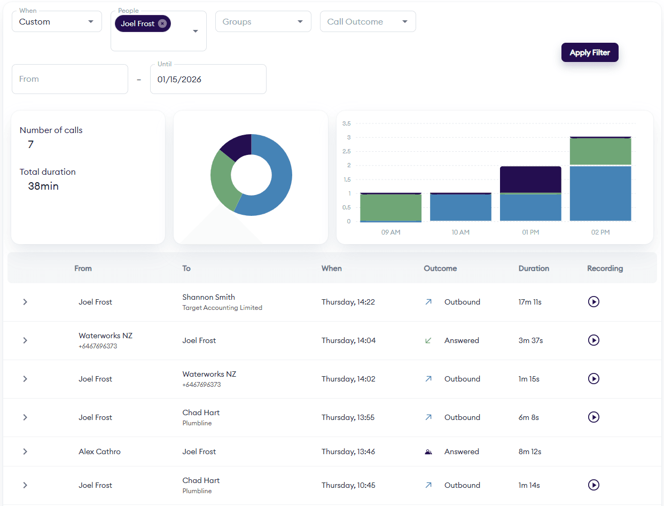Open the Groups dropdown
The width and height of the screenshot is (664, 506).
pyautogui.click(x=263, y=22)
